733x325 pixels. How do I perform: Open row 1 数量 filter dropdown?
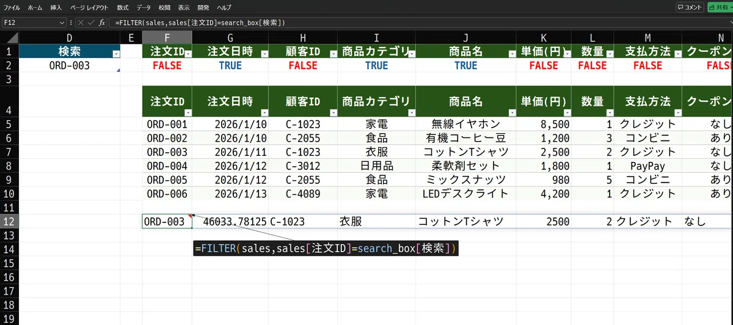(x=609, y=54)
